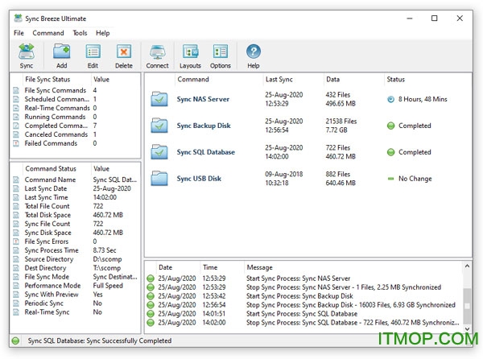
Task: Click the green icon on the 12:53:42 log entry
Action: tap(151, 296)
